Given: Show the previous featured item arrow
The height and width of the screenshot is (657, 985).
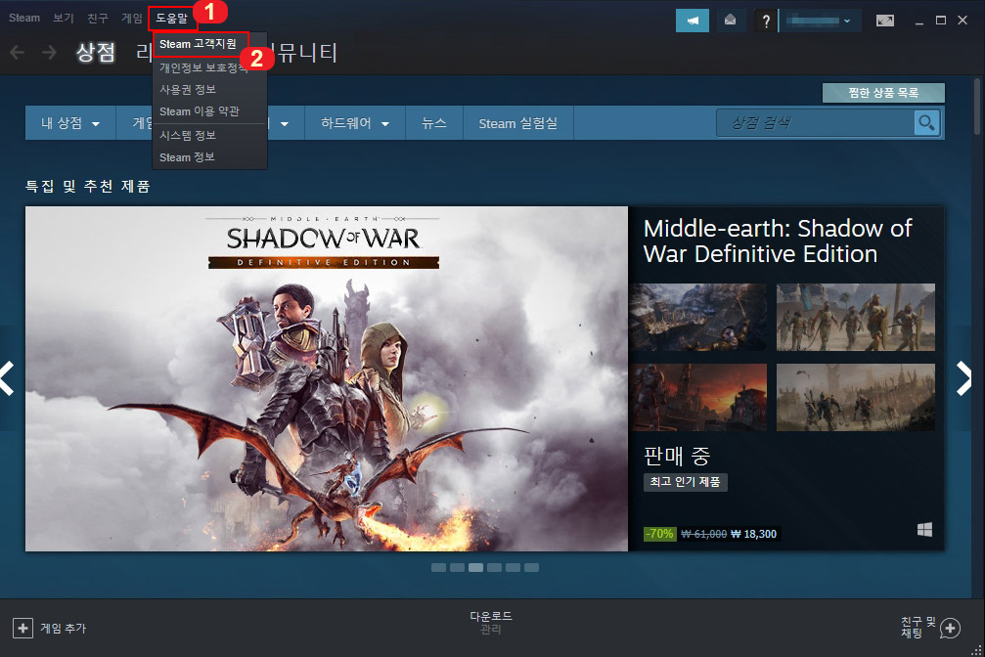Looking at the screenshot, I should coord(7,378).
